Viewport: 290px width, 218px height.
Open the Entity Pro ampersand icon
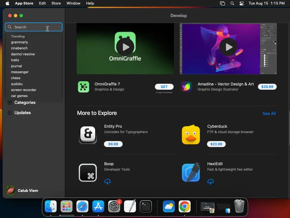point(88,135)
